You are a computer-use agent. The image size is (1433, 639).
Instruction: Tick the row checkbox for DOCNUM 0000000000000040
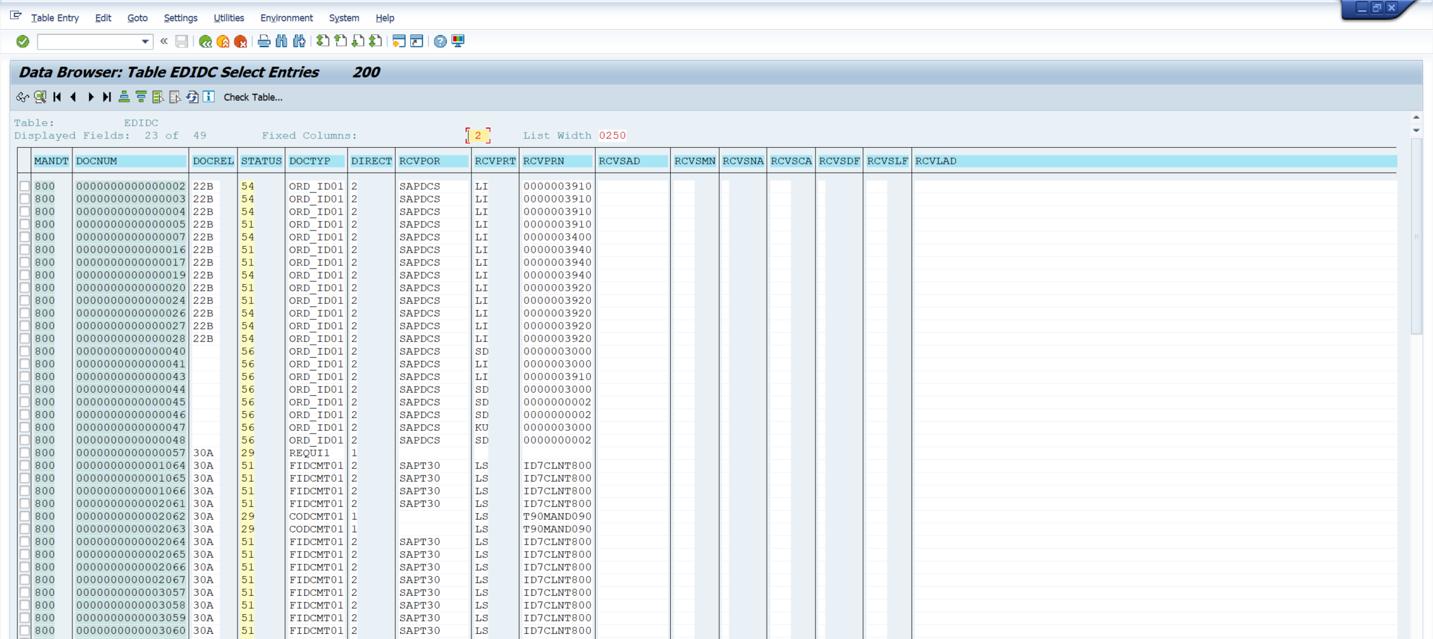(25, 352)
